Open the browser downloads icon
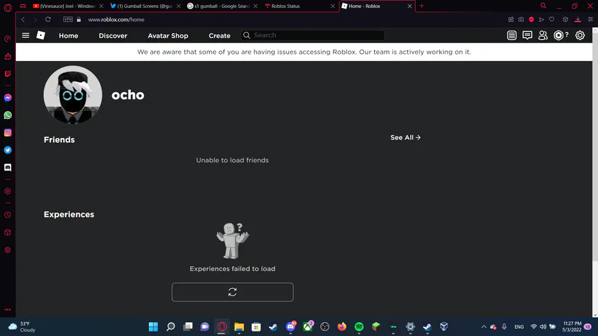Viewport: 598px width, 336px height. point(578,19)
